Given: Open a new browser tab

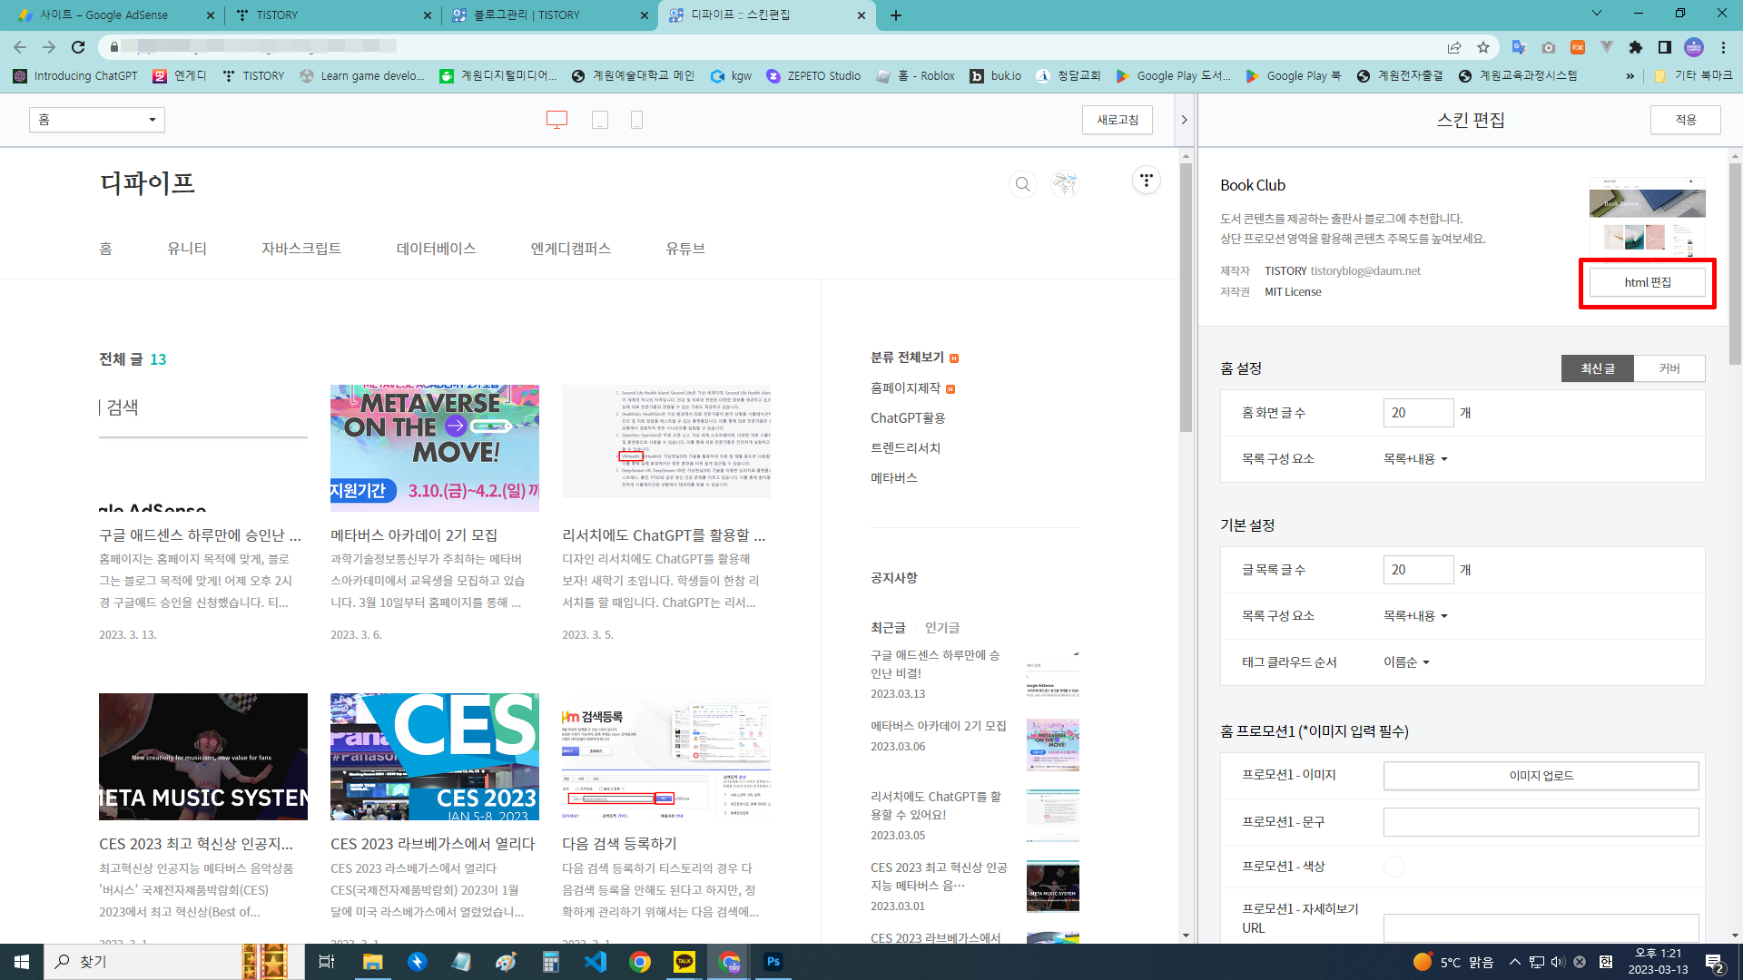Looking at the screenshot, I should coord(896,15).
